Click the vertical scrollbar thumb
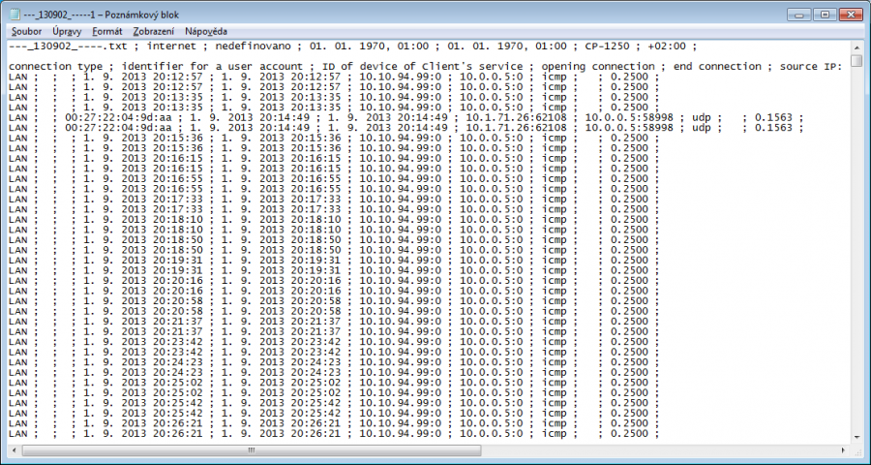The width and height of the screenshot is (871, 465). (x=856, y=61)
